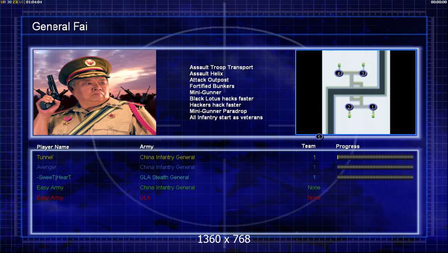Click the 00:00:00 timer in top-right corner
The width and height of the screenshot is (448, 253).
point(439,2)
